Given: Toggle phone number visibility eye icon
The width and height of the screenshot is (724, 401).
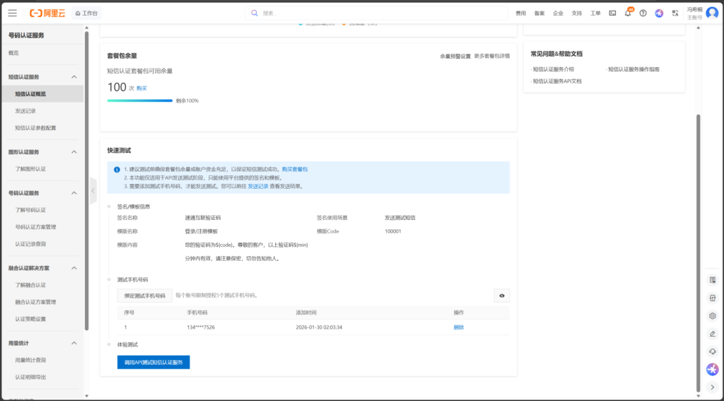Looking at the screenshot, I should pyautogui.click(x=501, y=296).
